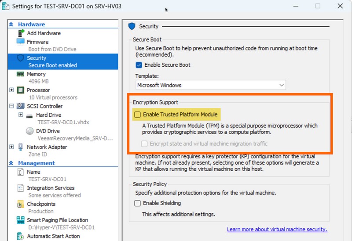
Task: Collapse the Hardware section header
Action: pyautogui.click(x=11, y=25)
